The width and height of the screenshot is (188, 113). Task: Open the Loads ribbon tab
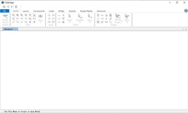[51, 11]
